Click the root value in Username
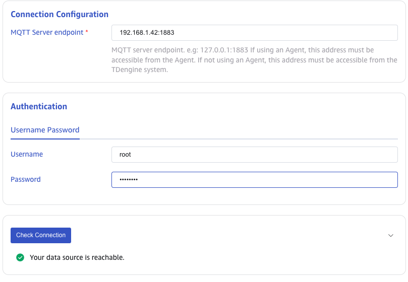Image resolution: width=408 pixels, height=282 pixels. (125, 155)
